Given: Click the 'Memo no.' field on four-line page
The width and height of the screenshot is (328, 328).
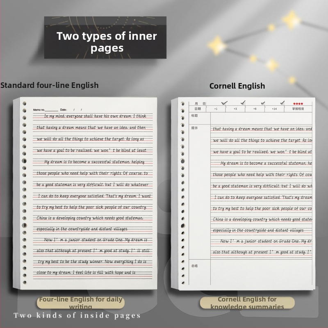Looking at the screenshot, I should coord(46,109).
